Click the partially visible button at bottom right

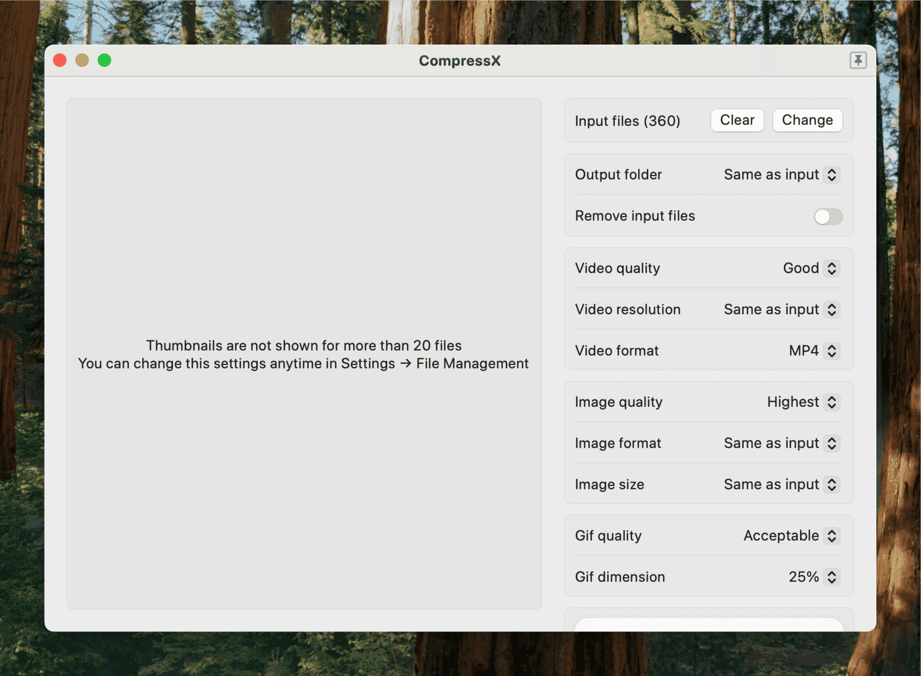coord(708,627)
